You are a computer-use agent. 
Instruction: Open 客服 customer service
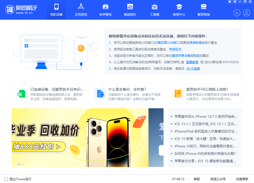coord(197,179)
